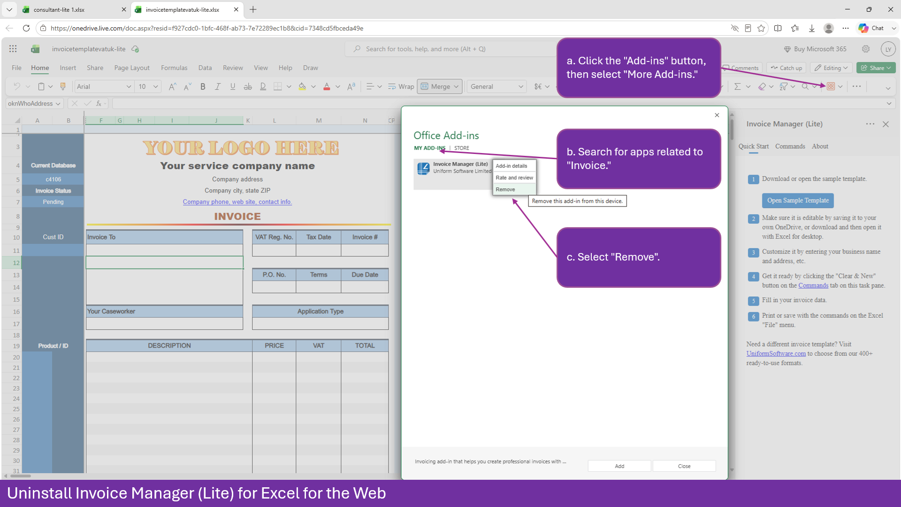Switch to the Page Layout tab
This screenshot has width=901, height=507.
(132, 68)
